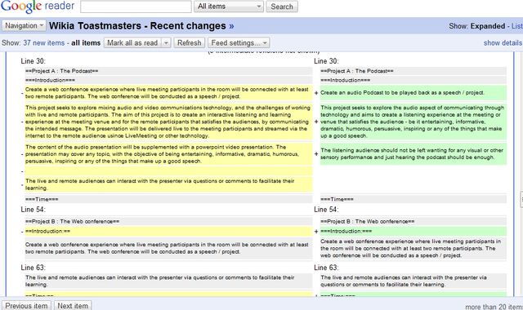The height and width of the screenshot is (310, 523).
Task: Click the Google Reader logo
Action: coord(38,7)
